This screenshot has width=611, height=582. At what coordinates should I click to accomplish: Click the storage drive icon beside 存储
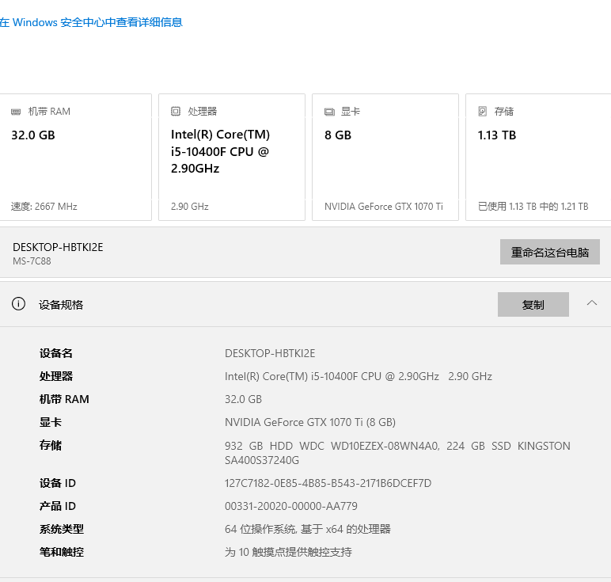[483, 112]
